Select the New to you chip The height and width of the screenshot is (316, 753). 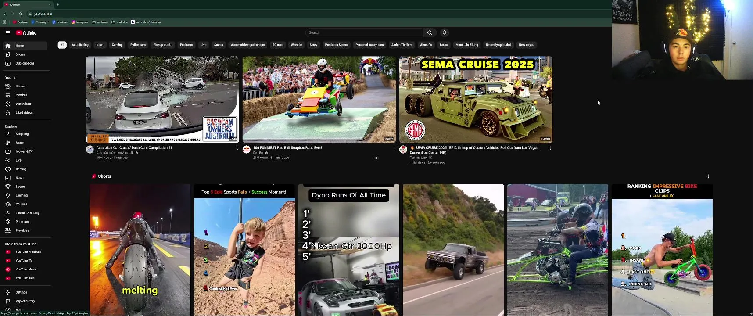pyautogui.click(x=527, y=45)
